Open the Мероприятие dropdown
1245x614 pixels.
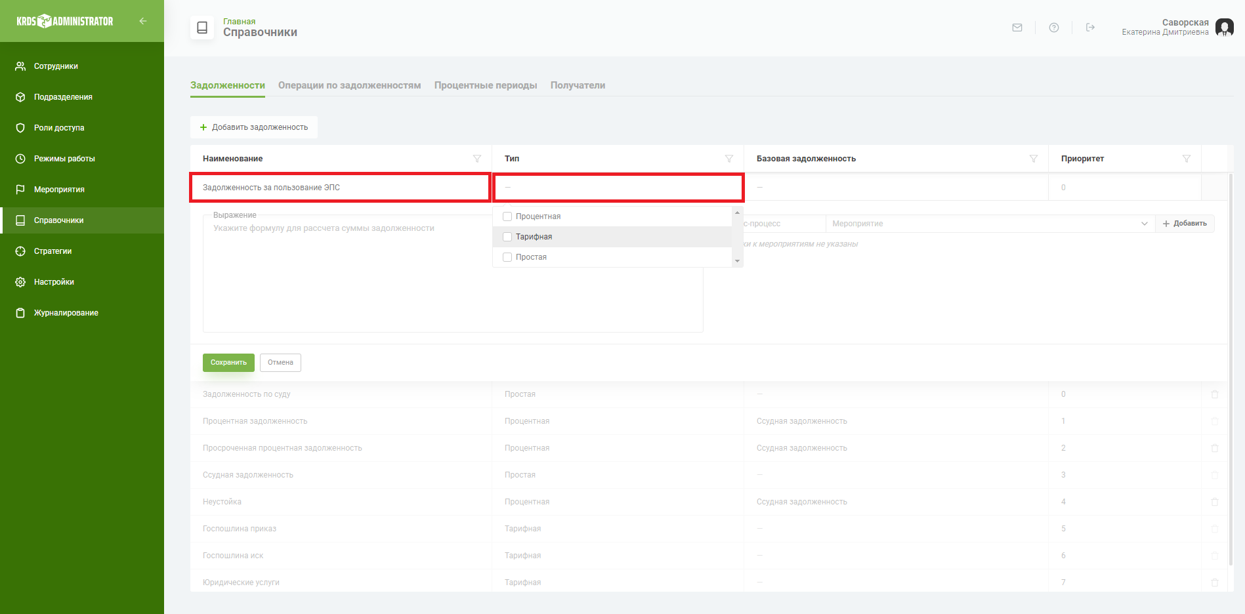tap(990, 224)
